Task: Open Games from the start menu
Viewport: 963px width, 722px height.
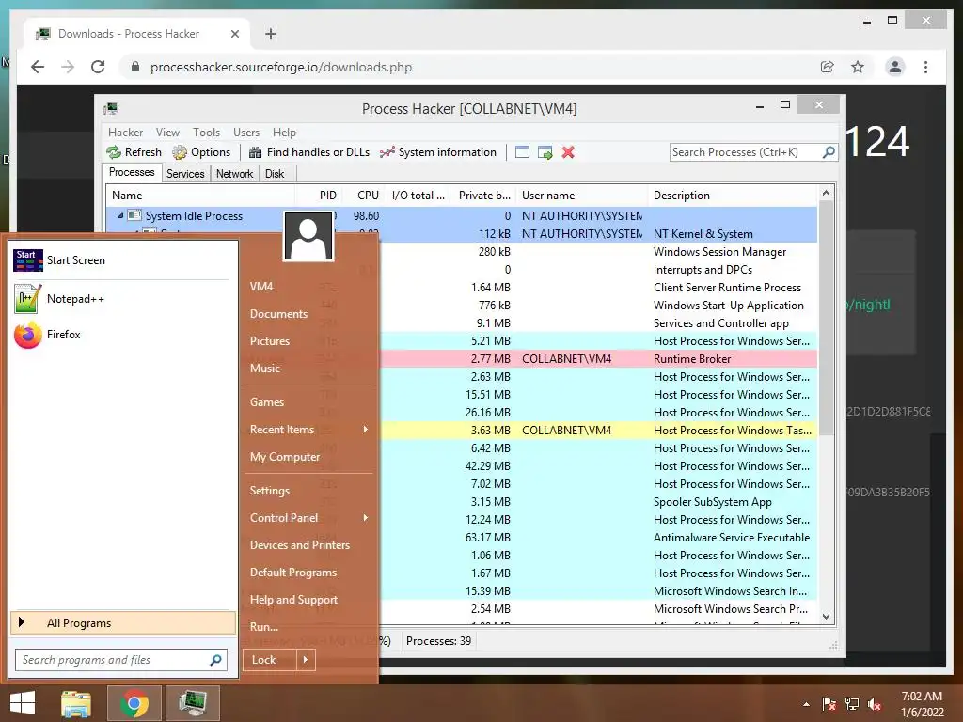Action: coord(266,402)
